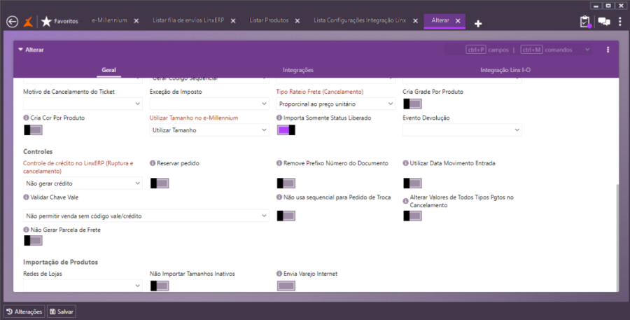Toggle Cria Grade Por Produto switch

click(412, 104)
